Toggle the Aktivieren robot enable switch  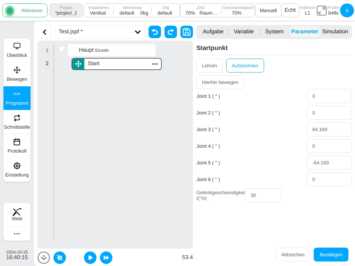(x=25, y=10)
